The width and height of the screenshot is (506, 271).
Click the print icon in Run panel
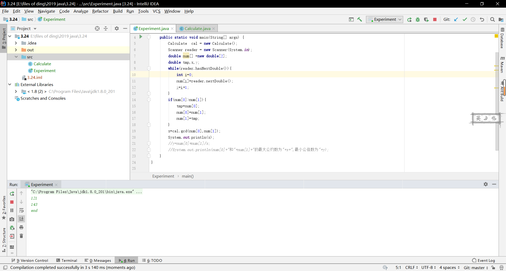point(21,227)
